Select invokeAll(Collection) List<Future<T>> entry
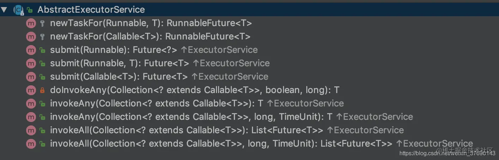The image size is (499, 160). tap(186, 130)
